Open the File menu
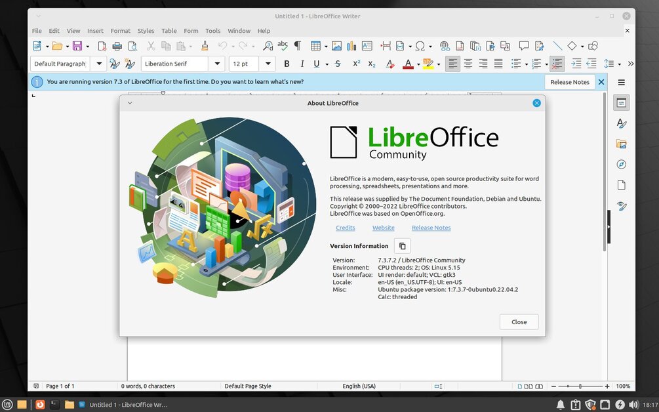 coord(37,31)
